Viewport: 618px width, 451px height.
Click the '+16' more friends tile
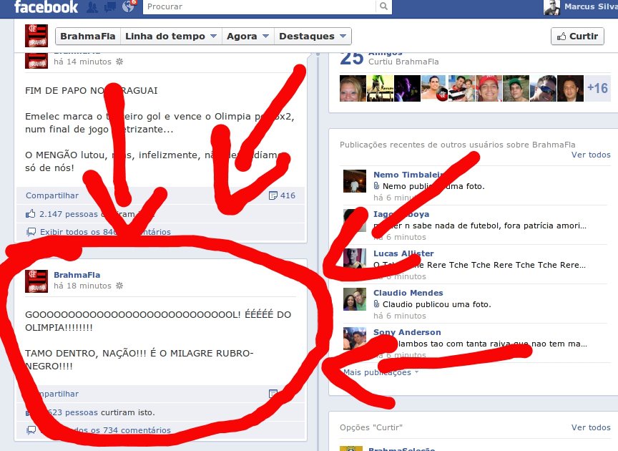(598, 88)
